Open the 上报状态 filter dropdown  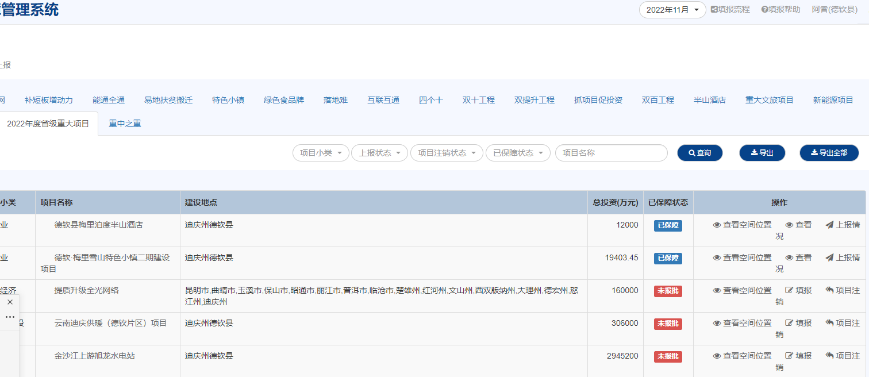pyautogui.click(x=379, y=153)
